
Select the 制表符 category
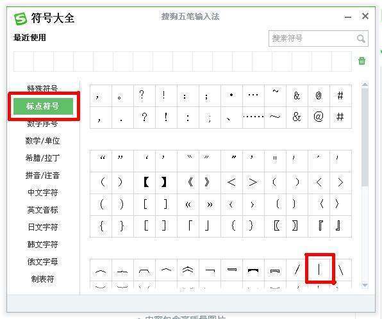(43, 279)
